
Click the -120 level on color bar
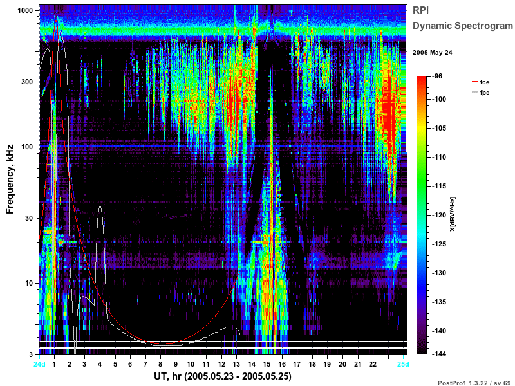[438, 215]
